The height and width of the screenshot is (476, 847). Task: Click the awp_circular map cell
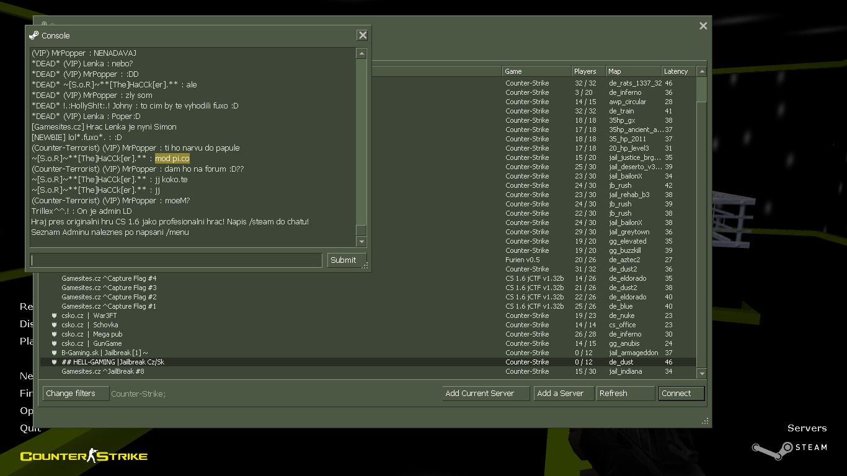click(x=627, y=102)
